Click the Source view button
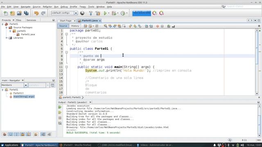 tap(63, 26)
